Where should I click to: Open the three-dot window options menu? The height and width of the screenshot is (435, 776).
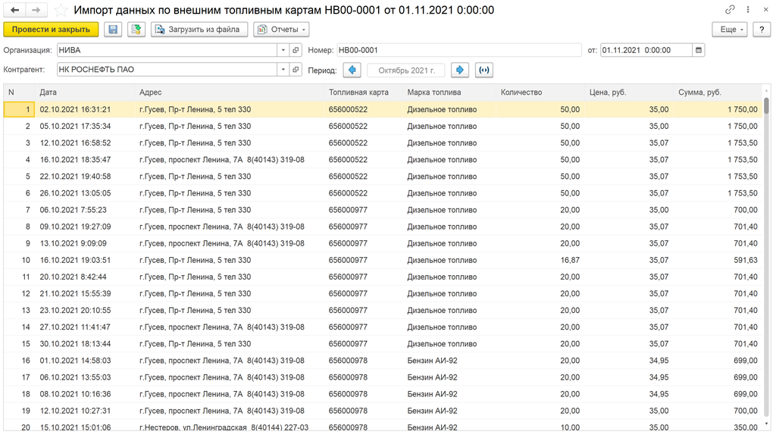pos(748,11)
